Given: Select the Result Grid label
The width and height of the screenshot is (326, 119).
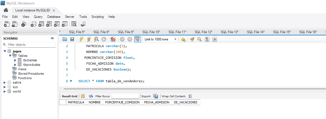Looking at the screenshot, I should point(70,96).
